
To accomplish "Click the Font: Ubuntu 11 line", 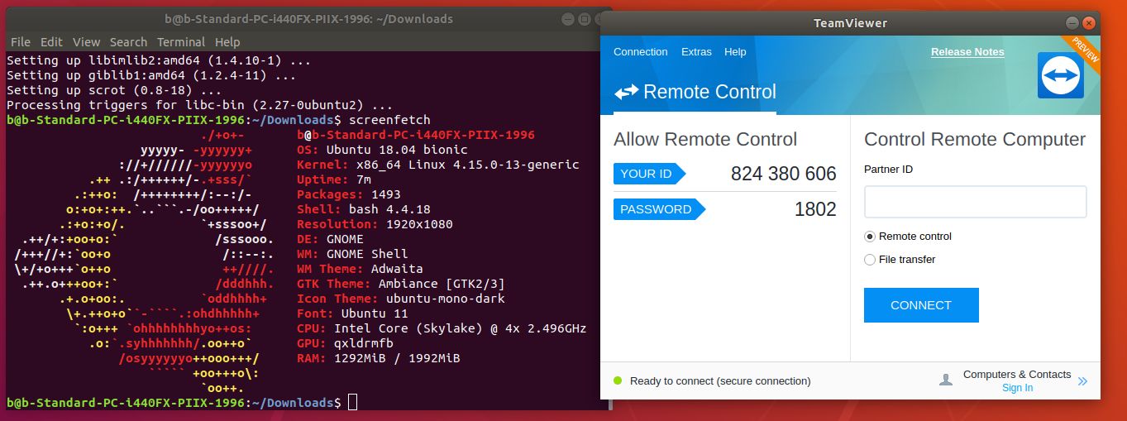I will [352, 313].
